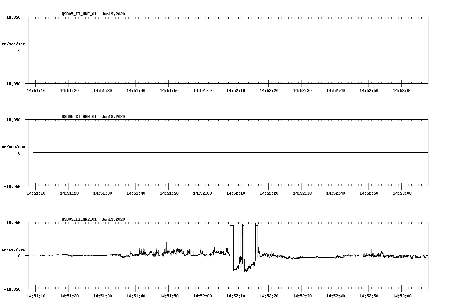Click the 14:51:30 time label under HNN plot
Screen dimensions: 452x308
103,193
